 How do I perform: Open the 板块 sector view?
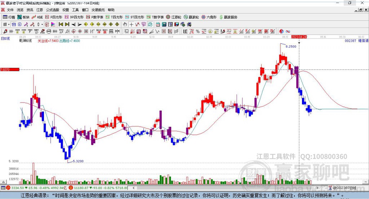click(23, 17)
